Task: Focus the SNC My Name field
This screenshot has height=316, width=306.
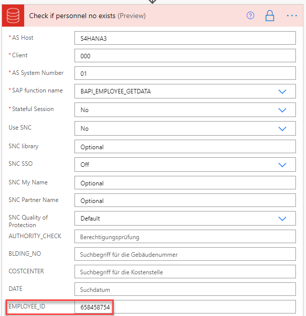Action: tap(185, 183)
